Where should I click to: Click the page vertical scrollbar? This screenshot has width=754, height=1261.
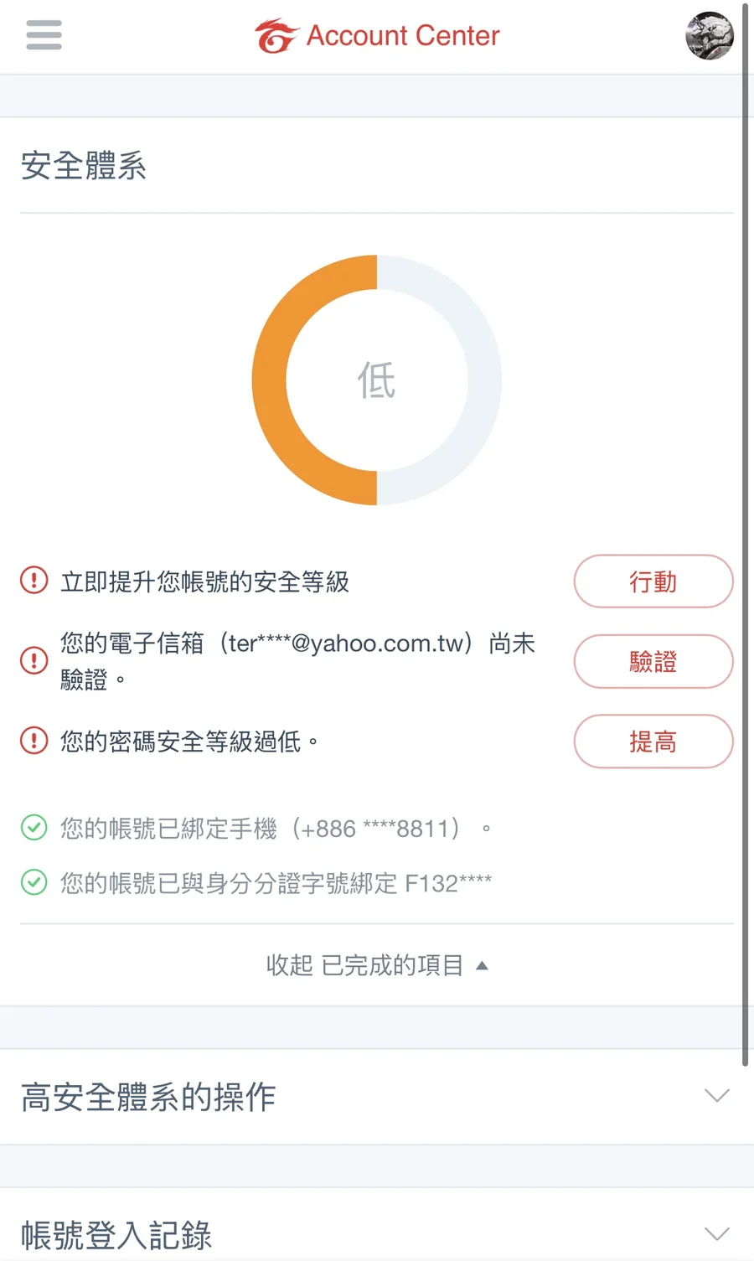pos(746,536)
